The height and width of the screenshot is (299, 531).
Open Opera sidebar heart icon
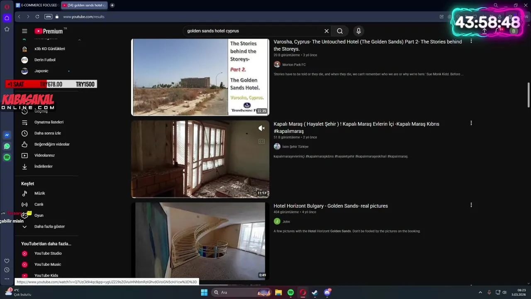tap(7, 261)
